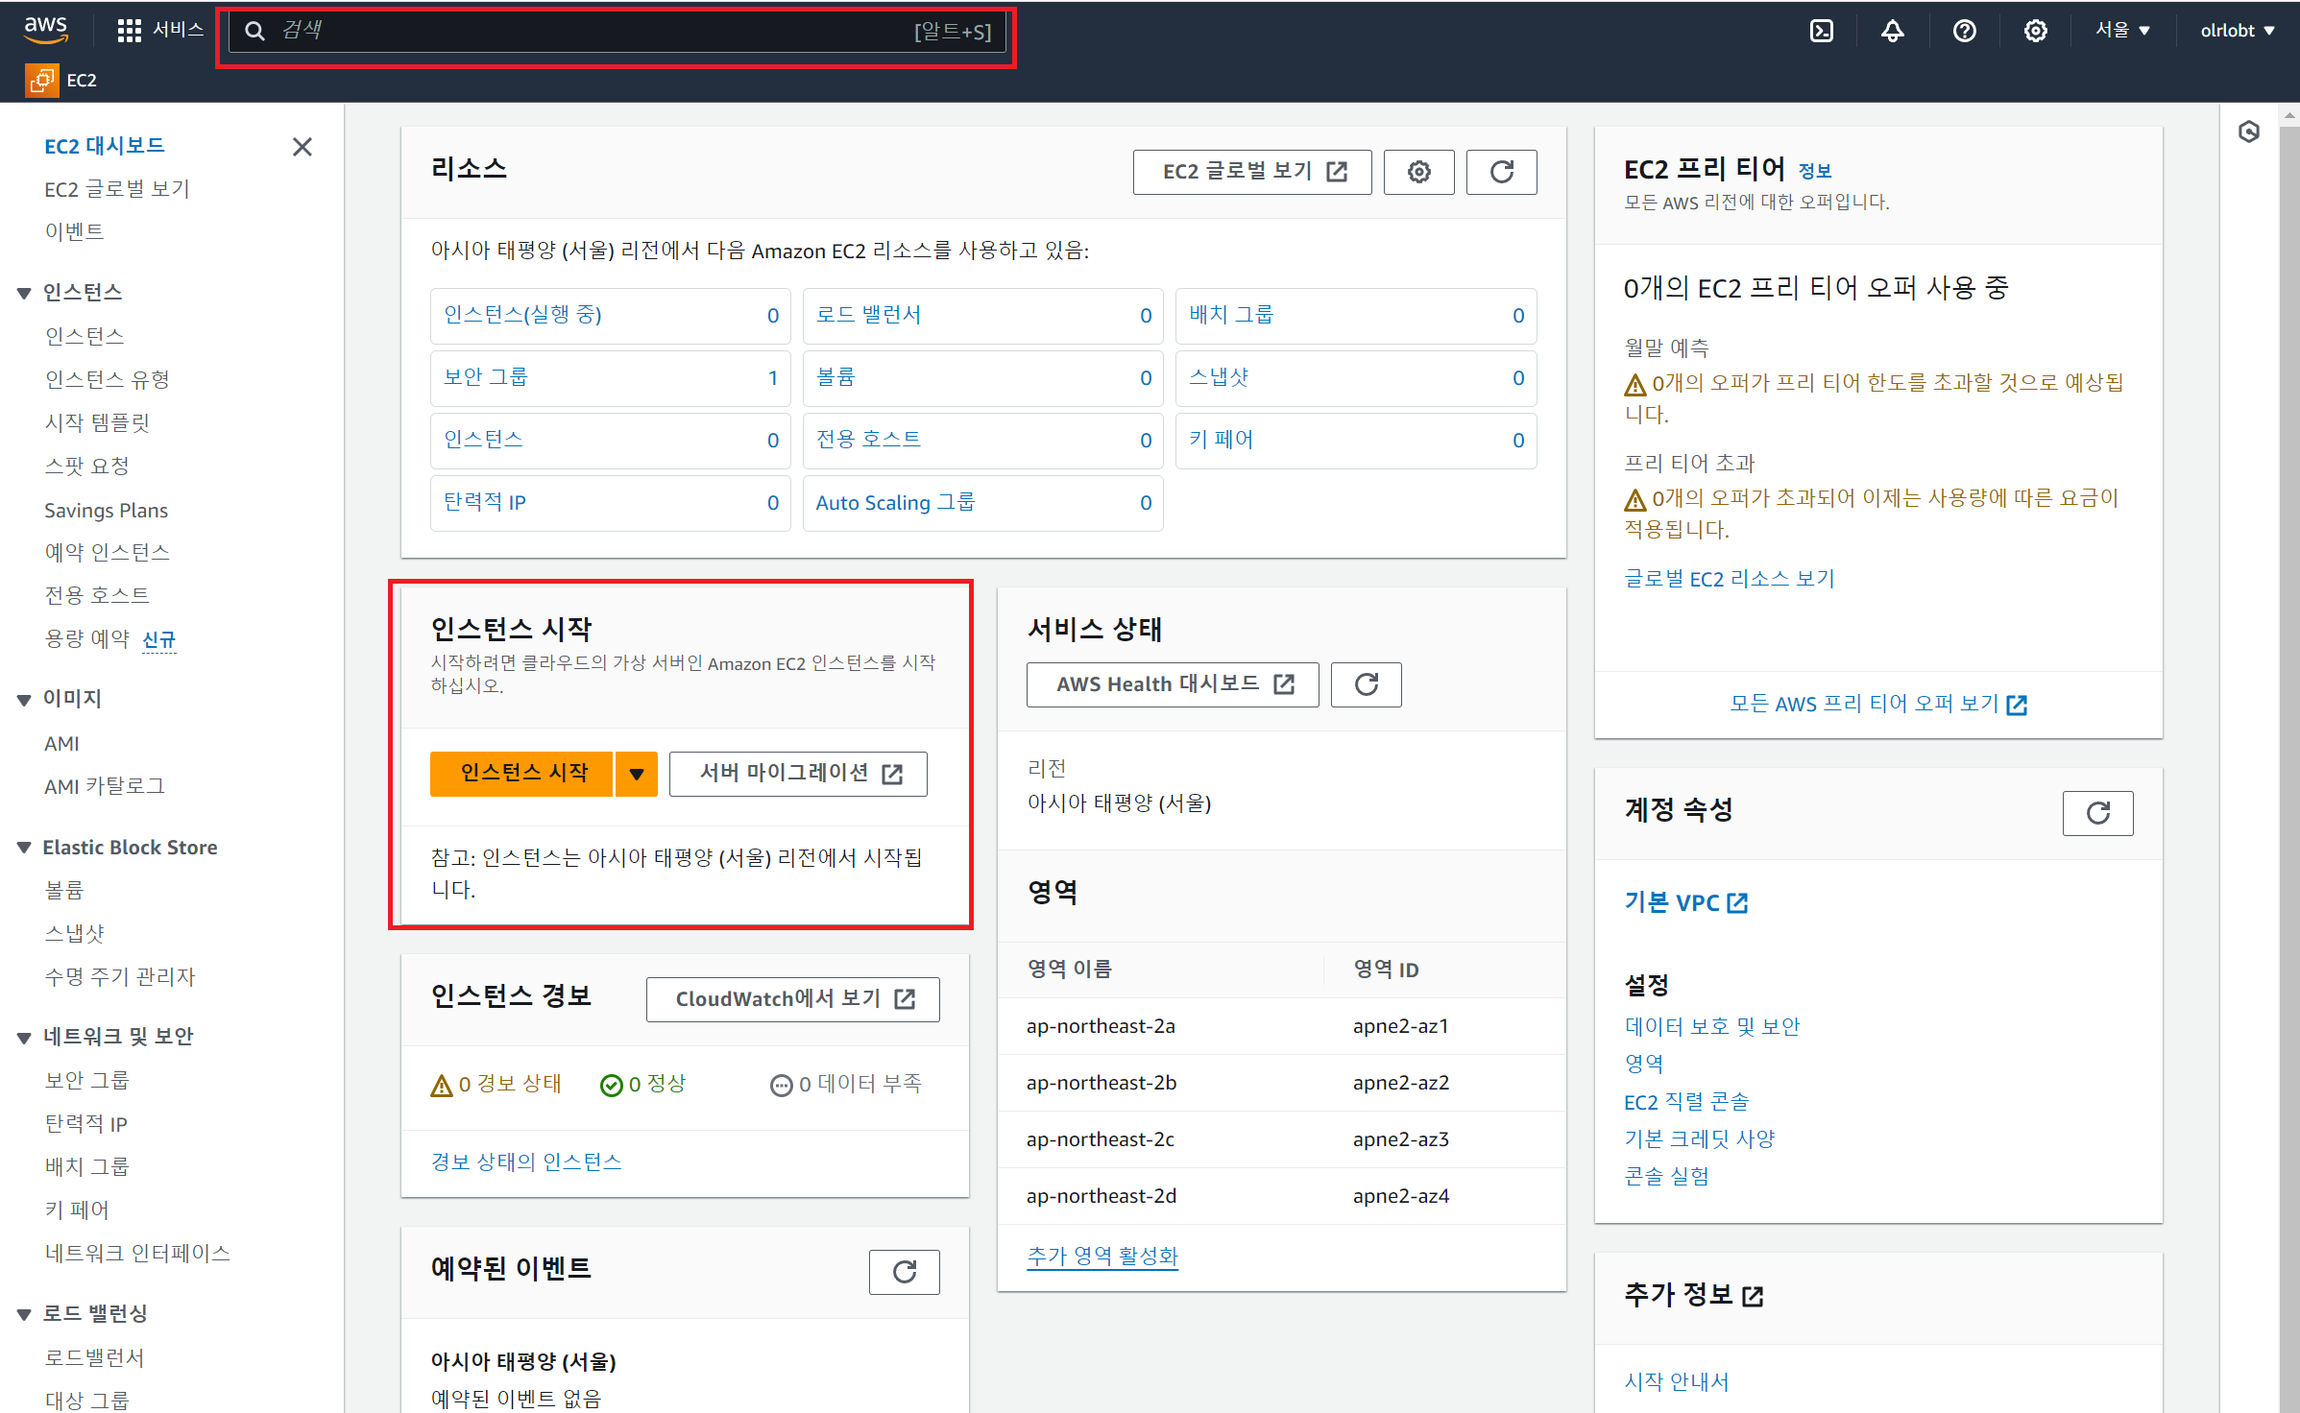The image size is (2300, 1413).
Task: Open the olrlobt account dropdown
Action: click(2237, 31)
